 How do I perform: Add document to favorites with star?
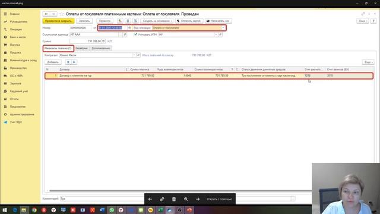click(x=61, y=14)
